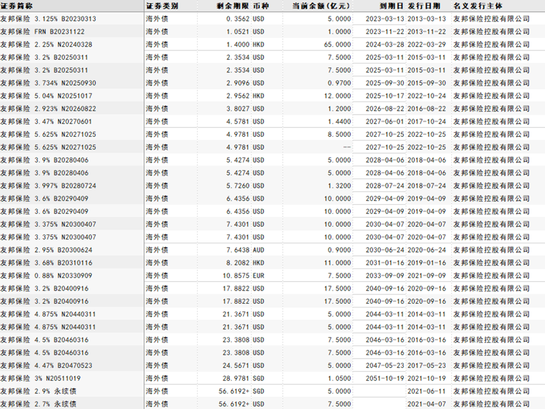Click maturity date 2026-08-22
Viewport: 545px width, 409px height.
point(385,109)
